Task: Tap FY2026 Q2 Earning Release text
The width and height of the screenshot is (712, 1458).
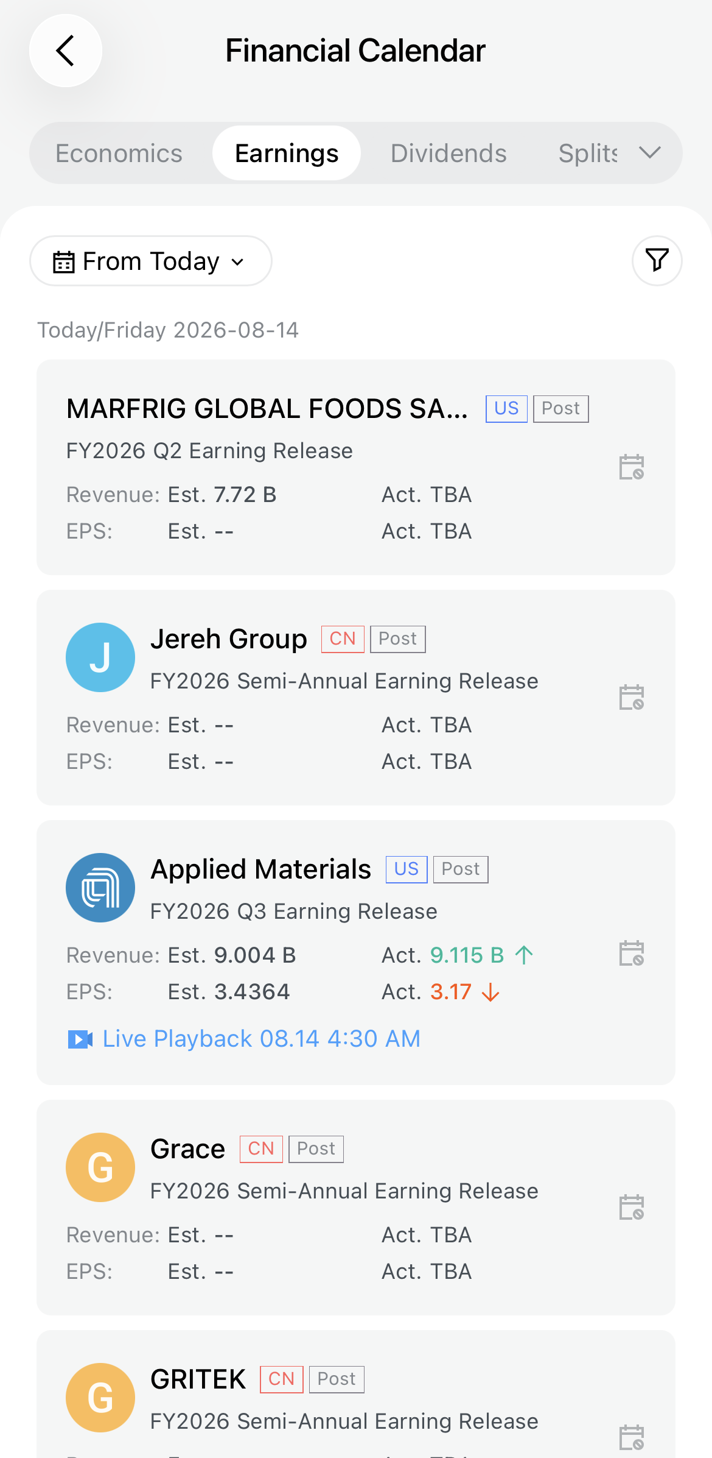Action: tap(209, 451)
